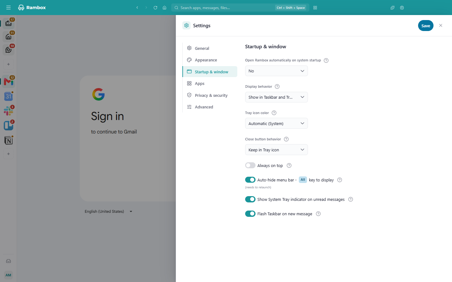
Task: Save the settings changes
Action: [426, 26]
